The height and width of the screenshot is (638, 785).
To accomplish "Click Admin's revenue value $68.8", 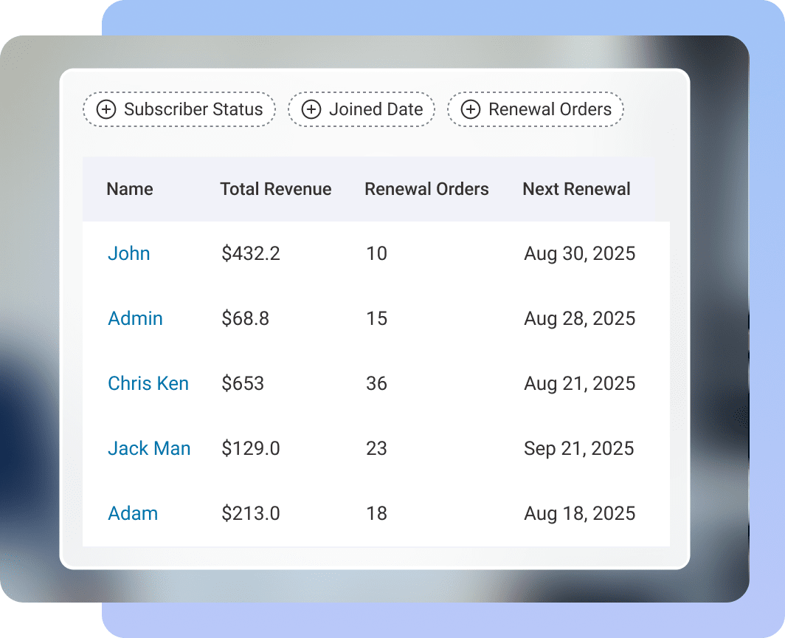I will click(244, 318).
